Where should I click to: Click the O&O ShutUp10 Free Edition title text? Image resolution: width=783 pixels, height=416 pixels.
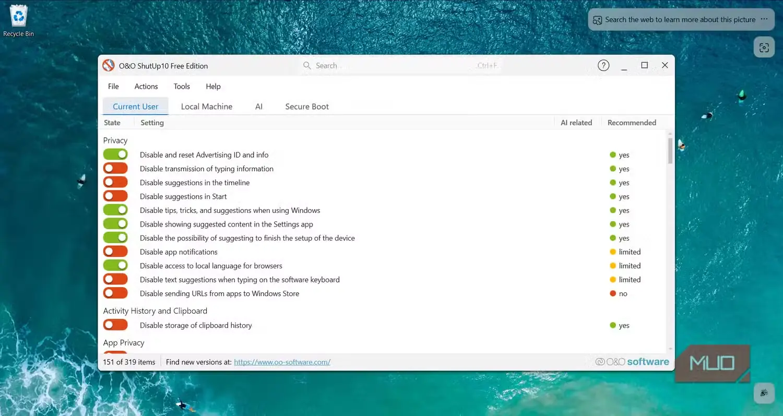163,66
